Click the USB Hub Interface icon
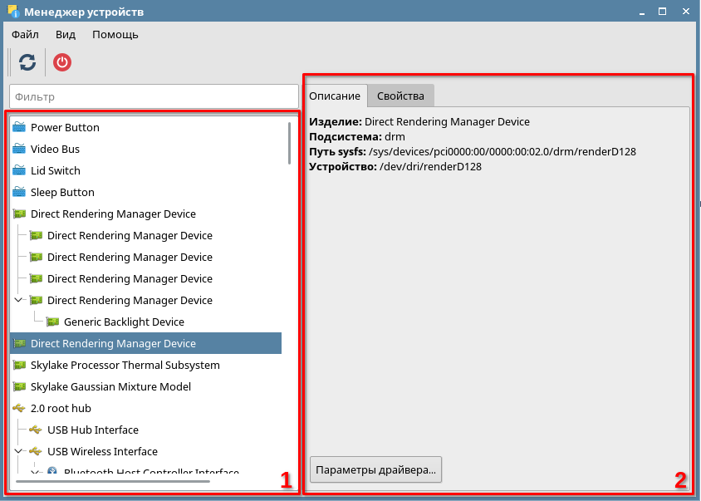 (x=37, y=430)
